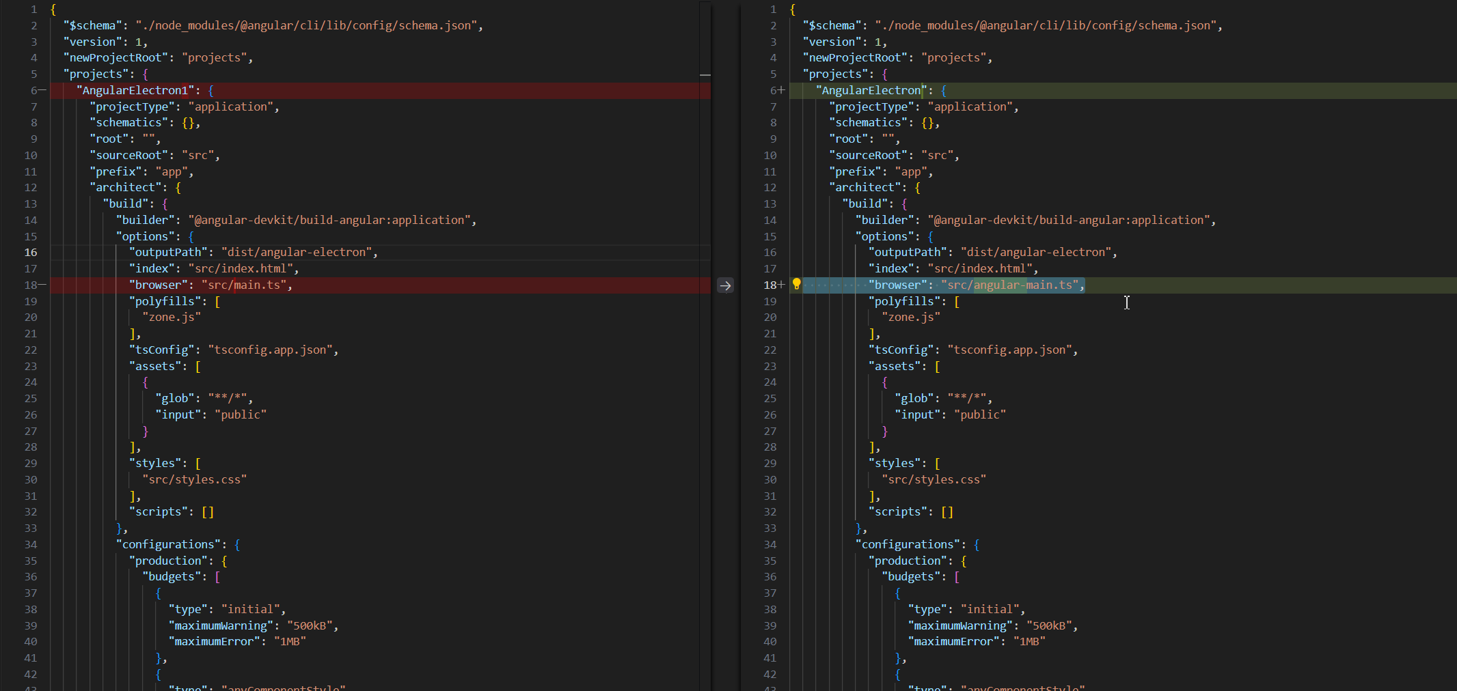Click the "$schema" path string in left pane

coord(306,26)
